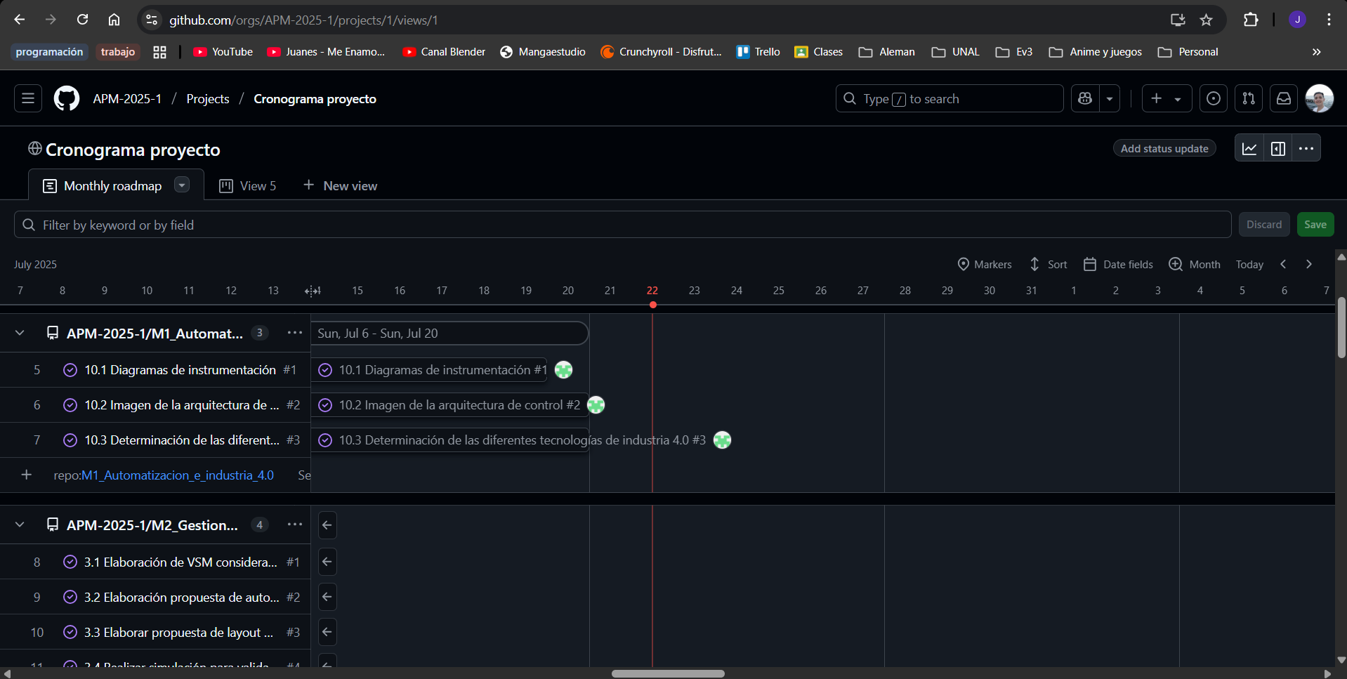
Task: Open the 10.1 Diagramas de instrumentación roadmap bar
Action: [x=429, y=370]
